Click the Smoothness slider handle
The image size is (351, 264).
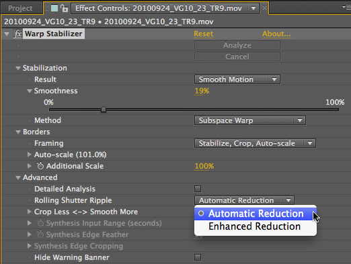[104, 109]
